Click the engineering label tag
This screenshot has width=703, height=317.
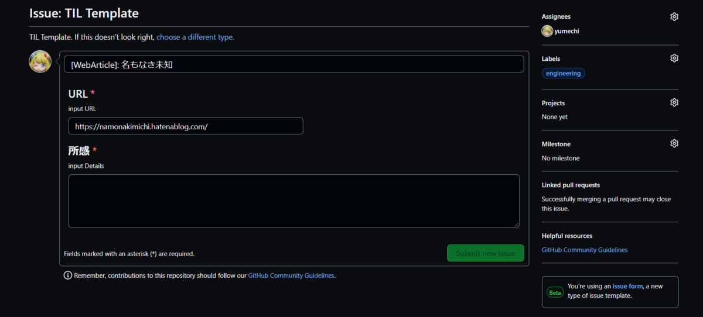563,74
